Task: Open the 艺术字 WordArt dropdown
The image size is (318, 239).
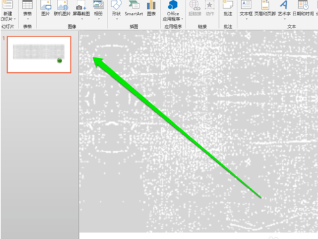Action: [x=284, y=19]
